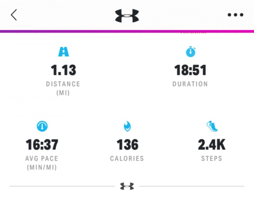Tap the stopwatch duration icon
Screen dimensions: 254x199
(190, 51)
